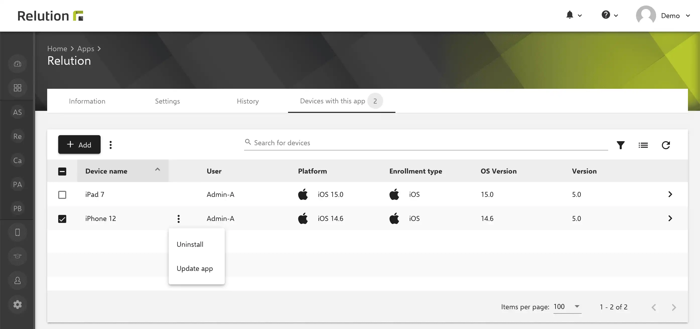The image size is (700, 329).
Task: Choose Uninstall from context menu
Action: [x=196, y=244]
